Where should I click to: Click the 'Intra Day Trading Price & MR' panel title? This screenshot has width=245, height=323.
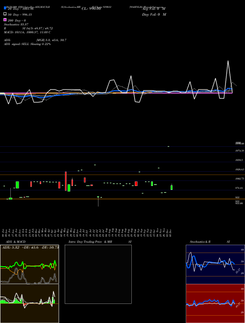(x=90, y=242)
